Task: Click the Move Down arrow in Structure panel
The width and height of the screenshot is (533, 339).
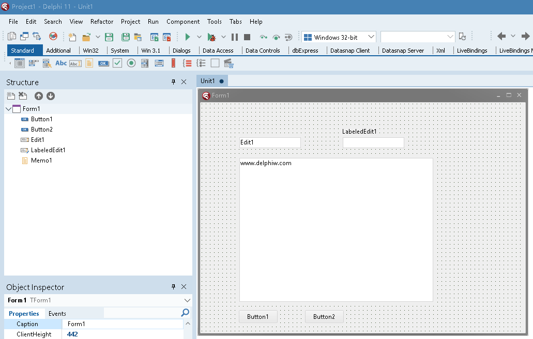Action: pyautogui.click(x=51, y=96)
